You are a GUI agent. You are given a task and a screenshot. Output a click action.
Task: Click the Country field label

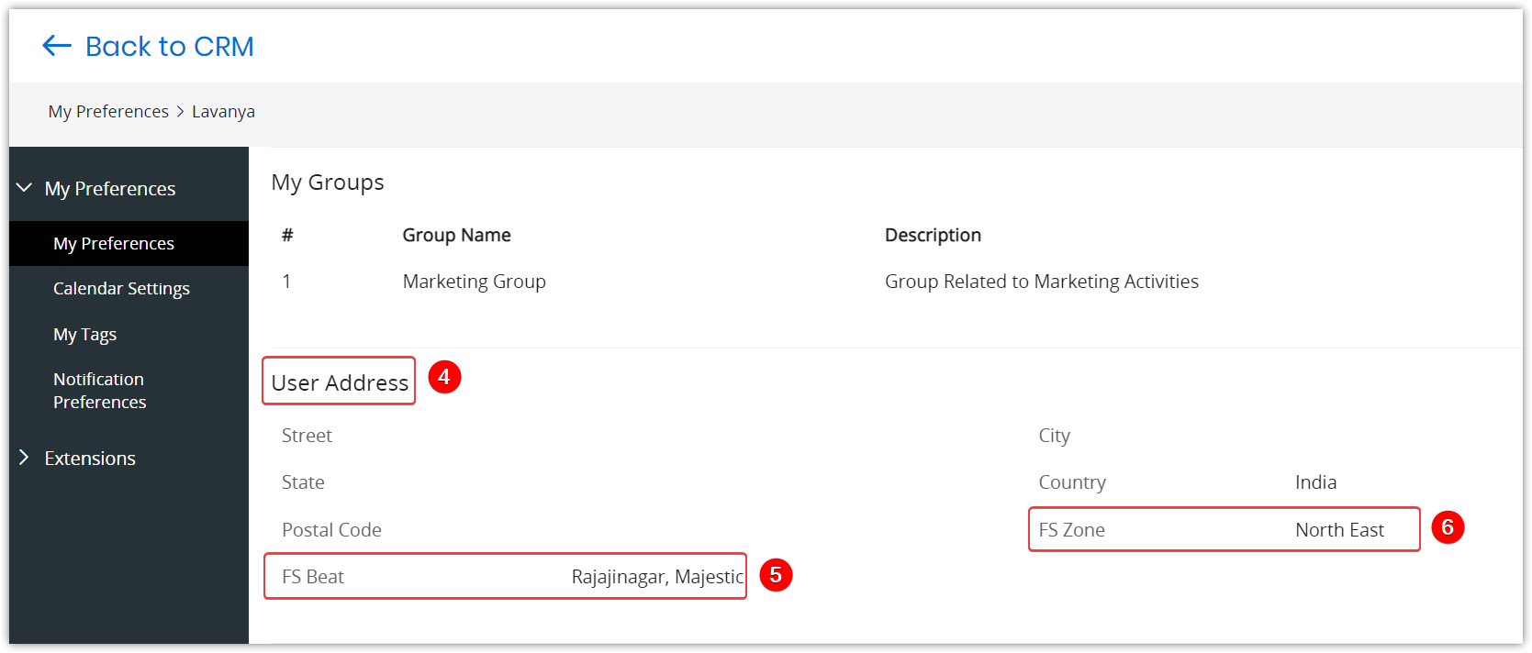[x=1072, y=482]
